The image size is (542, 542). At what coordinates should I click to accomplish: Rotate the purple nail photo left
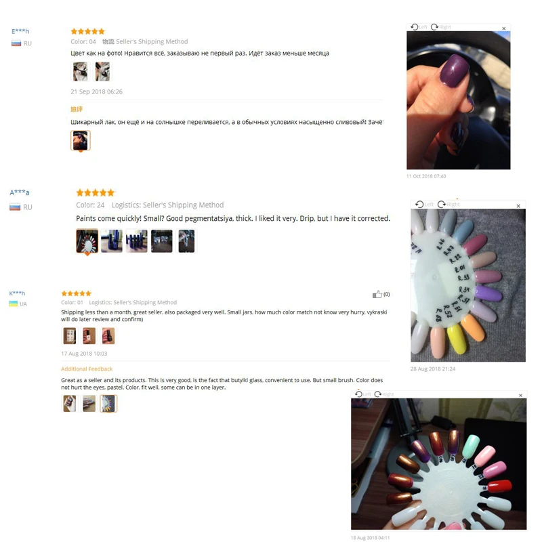(419, 27)
